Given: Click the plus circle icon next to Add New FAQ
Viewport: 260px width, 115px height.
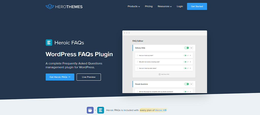Looking at the screenshot, I should [x=159, y=74].
